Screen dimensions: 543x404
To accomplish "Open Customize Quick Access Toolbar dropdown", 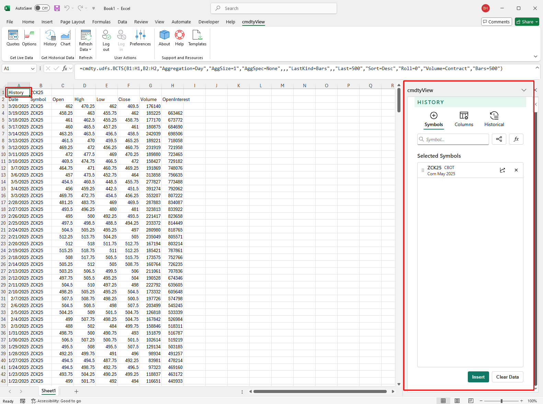I will (x=94, y=8).
